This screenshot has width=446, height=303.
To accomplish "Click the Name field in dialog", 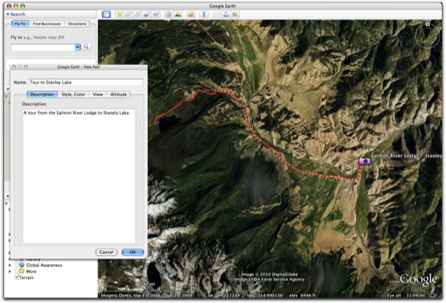I will pos(86,82).
